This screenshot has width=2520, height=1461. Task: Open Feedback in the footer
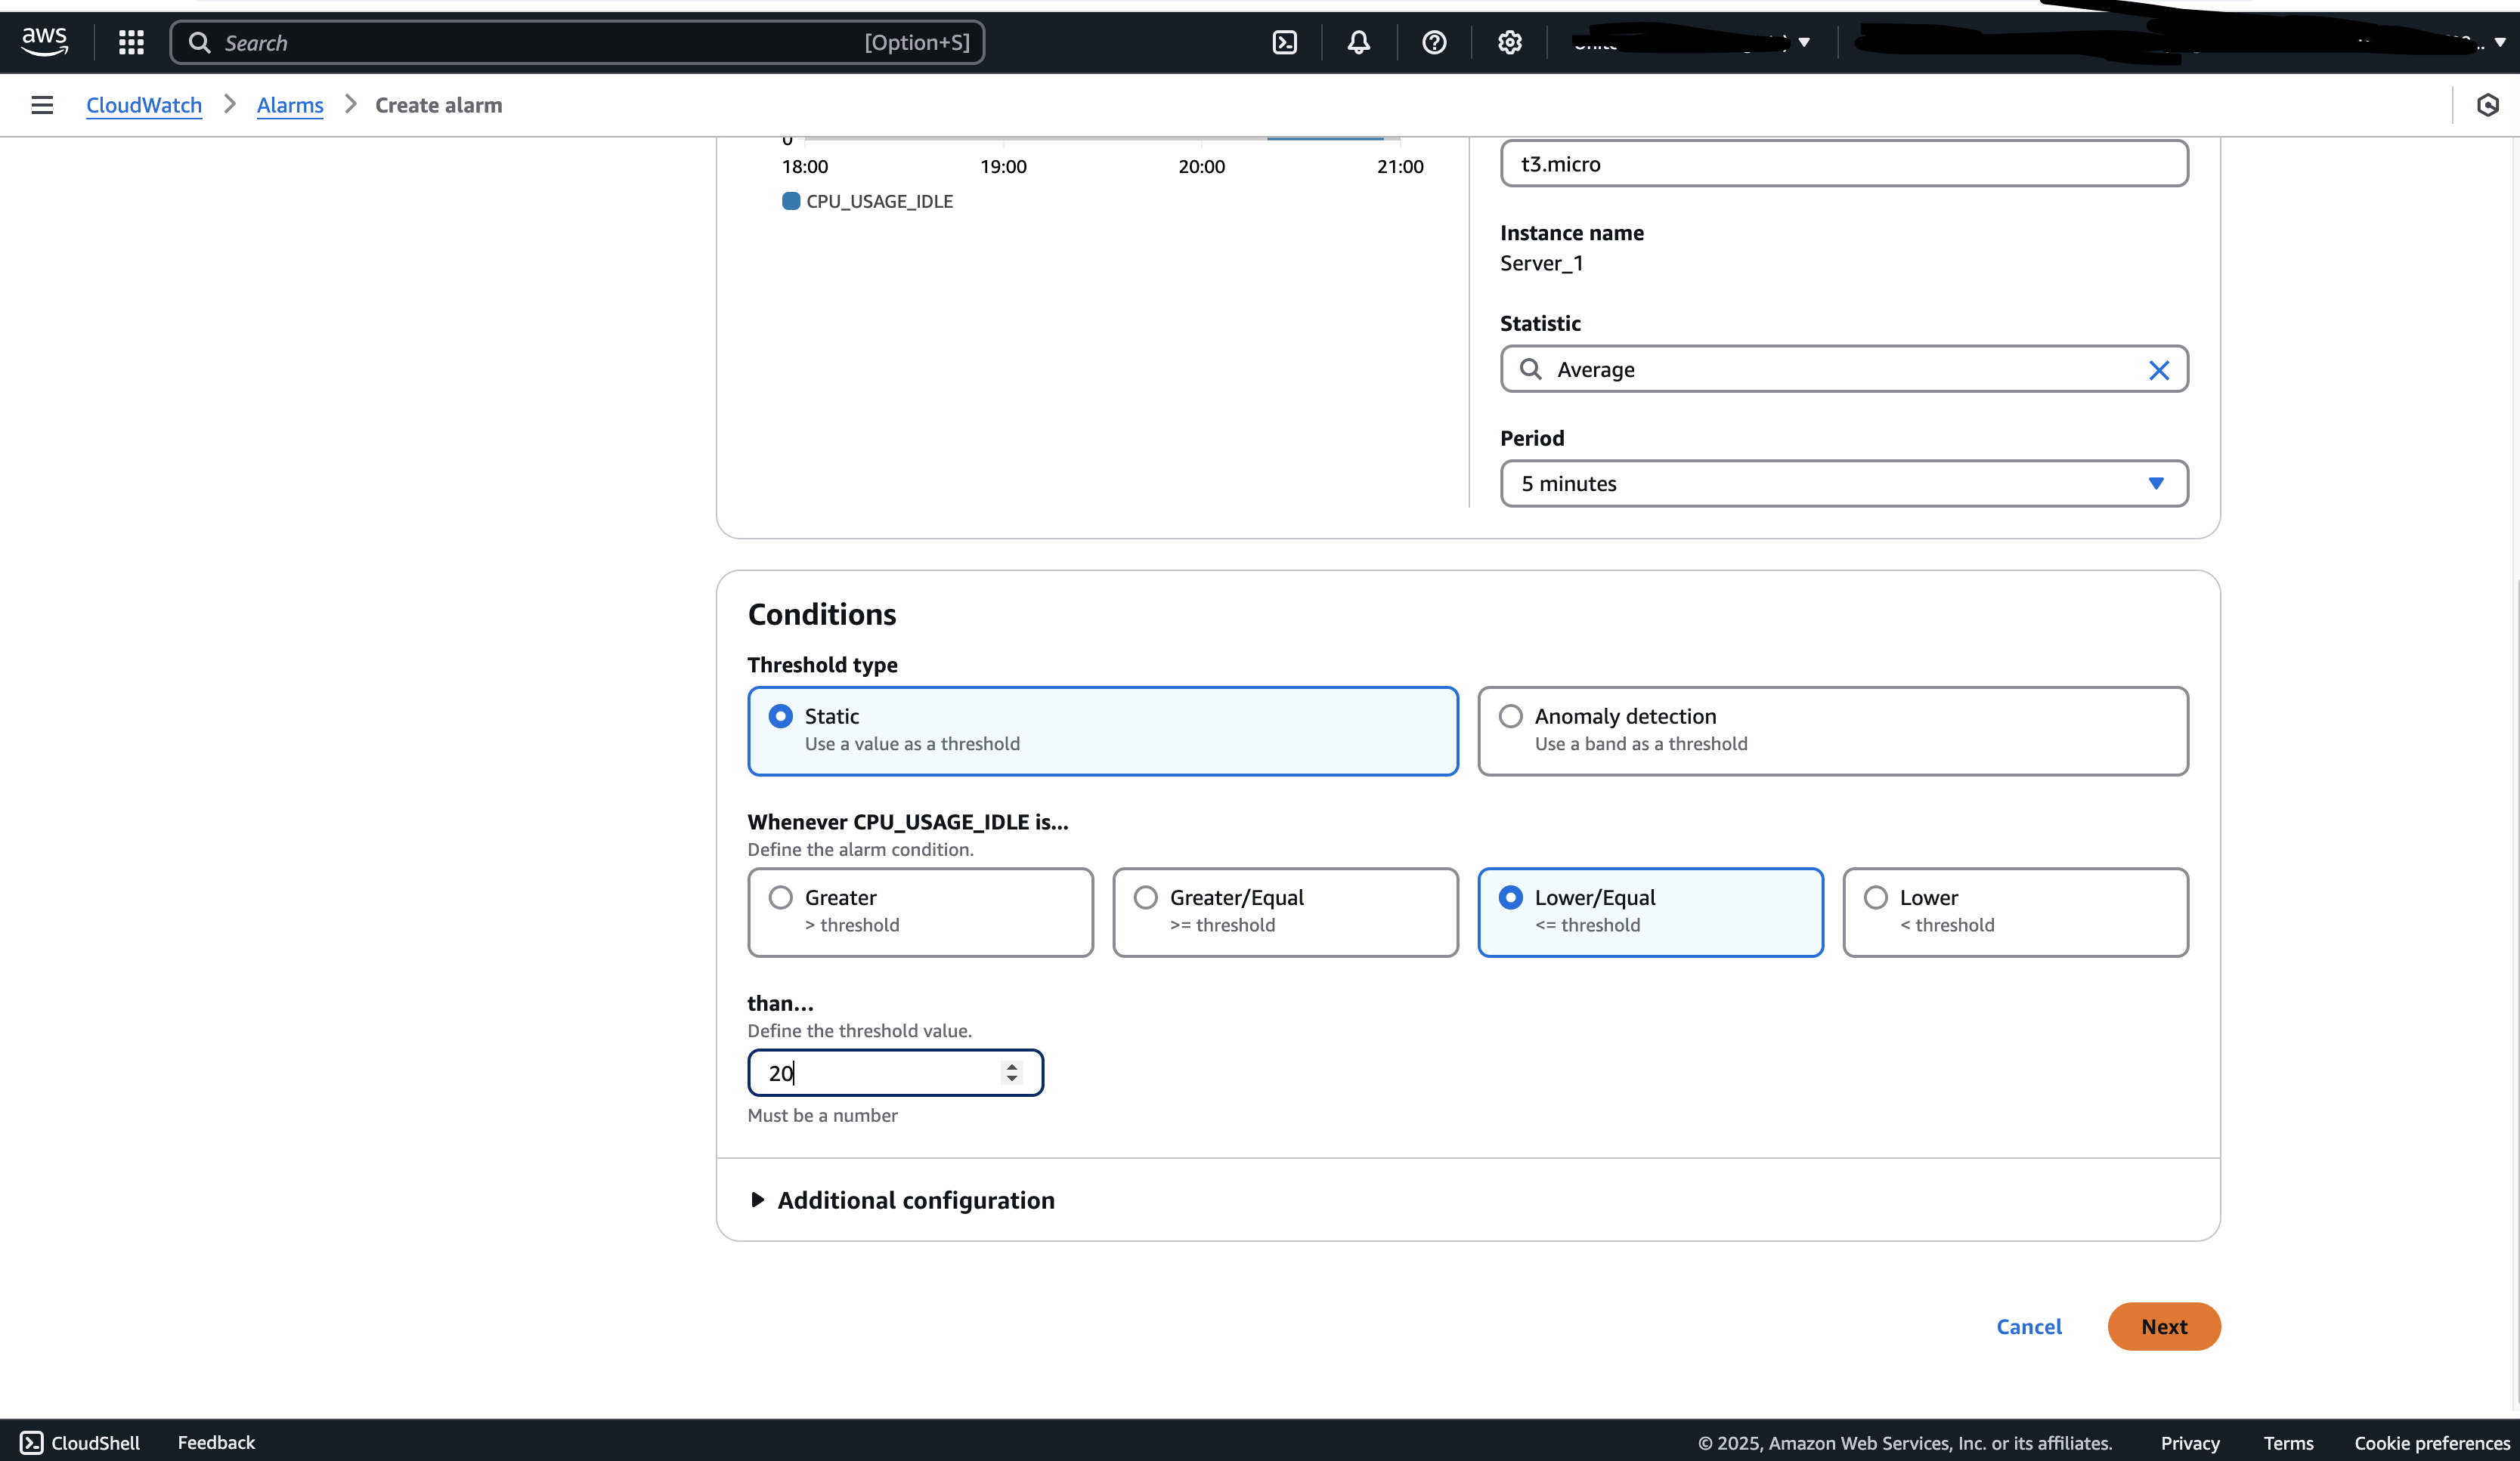click(x=216, y=1442)
